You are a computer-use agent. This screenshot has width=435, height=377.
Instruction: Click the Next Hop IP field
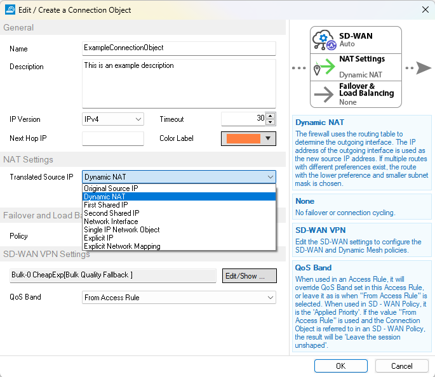(x=113, y=138)
